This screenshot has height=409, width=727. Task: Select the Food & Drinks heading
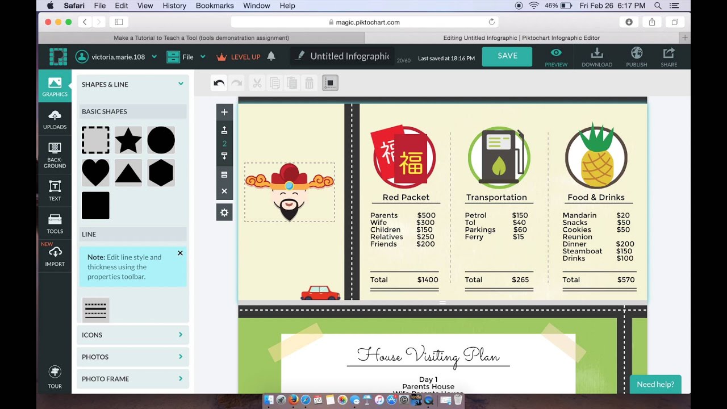coord(596,198)
